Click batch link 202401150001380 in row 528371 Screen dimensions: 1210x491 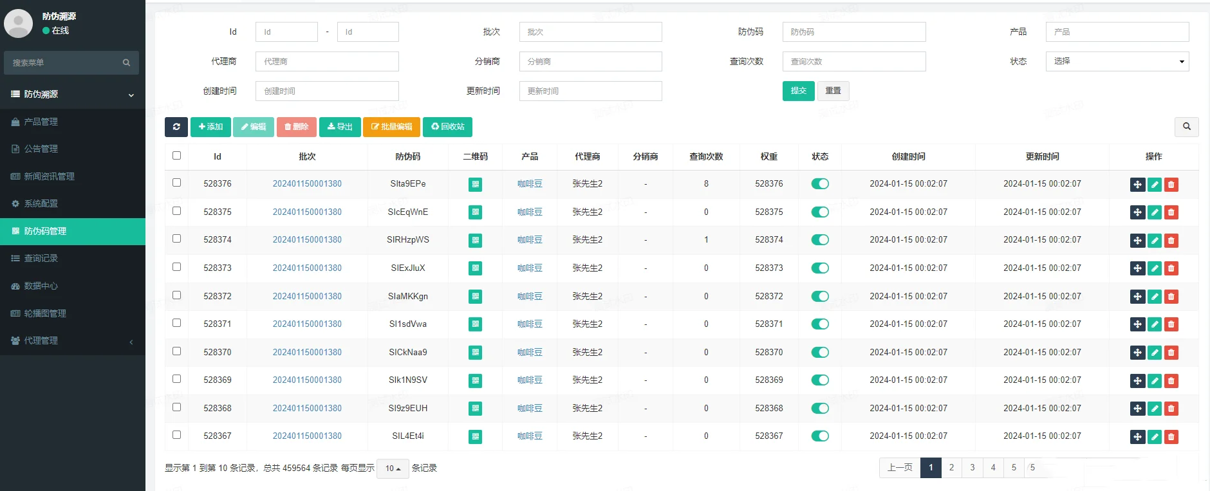tap(307, 324)
